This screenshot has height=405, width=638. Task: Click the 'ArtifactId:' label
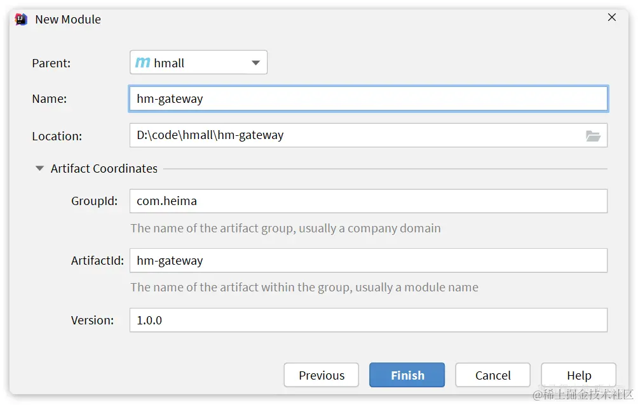coord(98,261)
